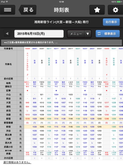Viewport: 123px width, 165px height.
Task: Select the 赤羽 station row label
Action: pos(8,111)
